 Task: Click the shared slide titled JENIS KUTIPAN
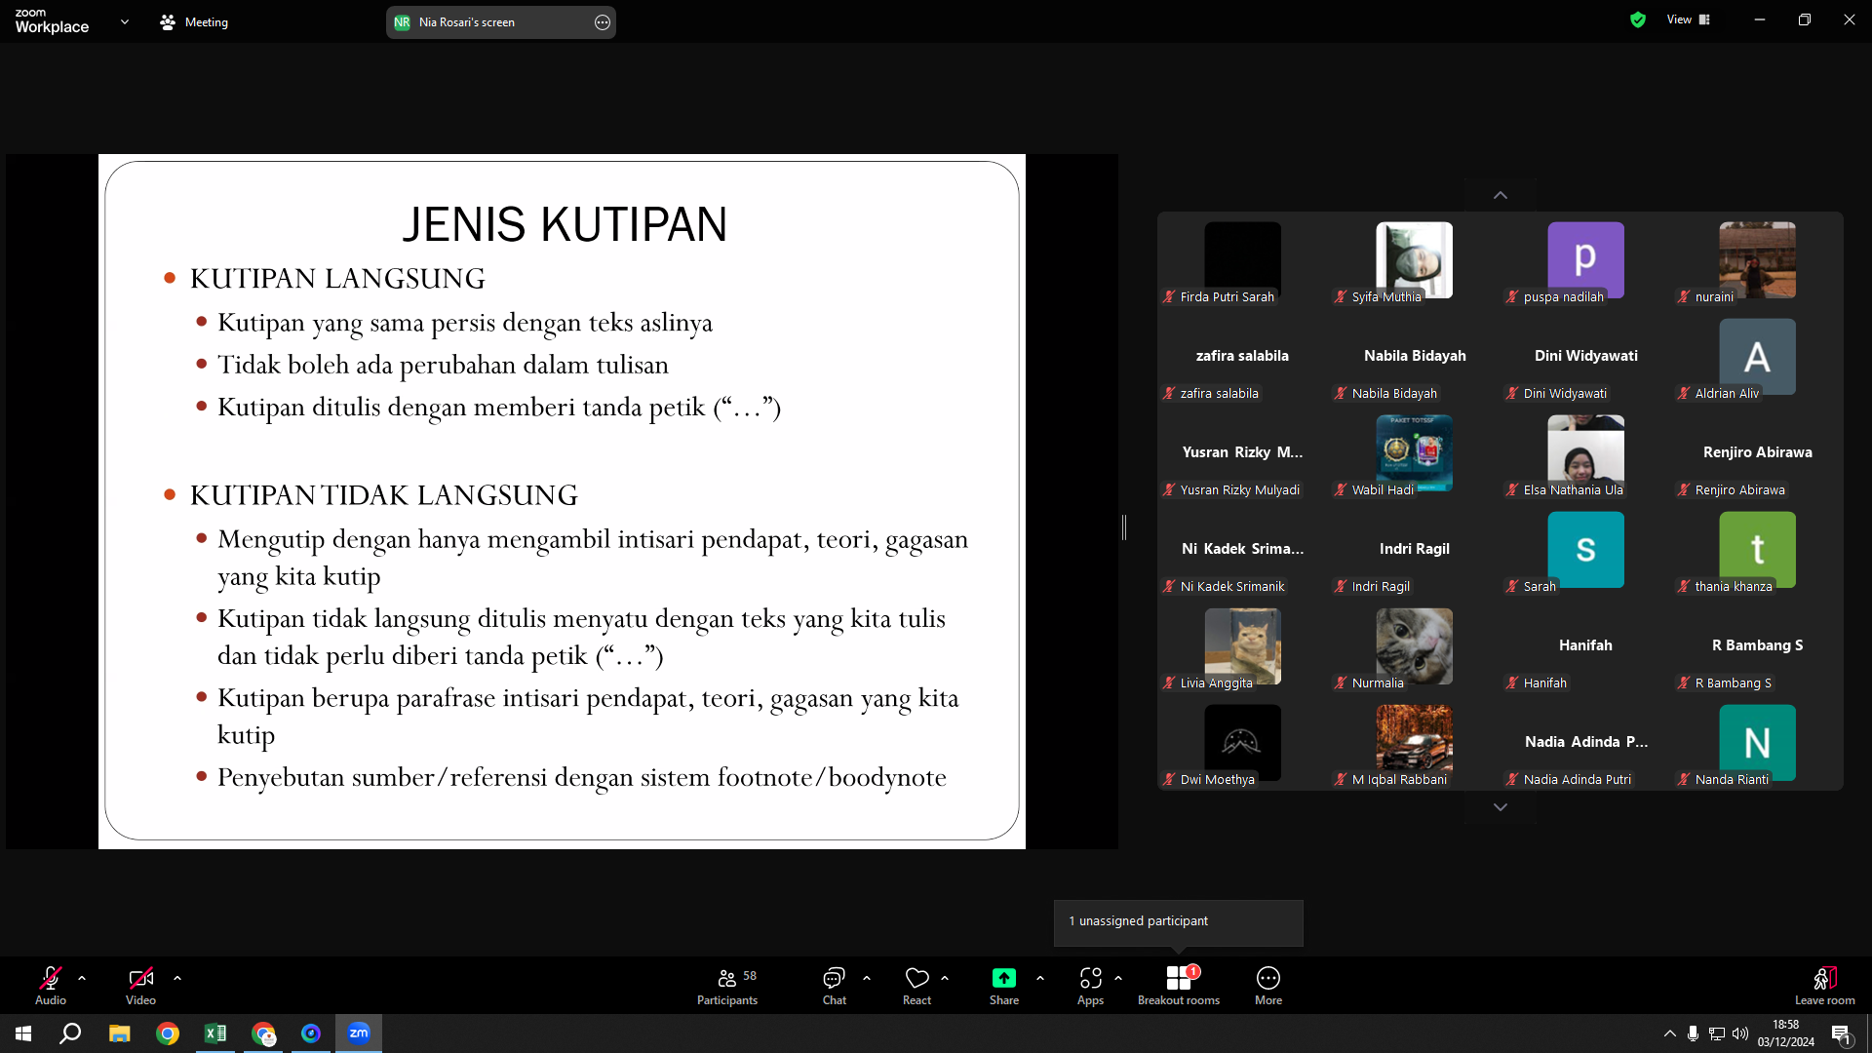point(562,501)
